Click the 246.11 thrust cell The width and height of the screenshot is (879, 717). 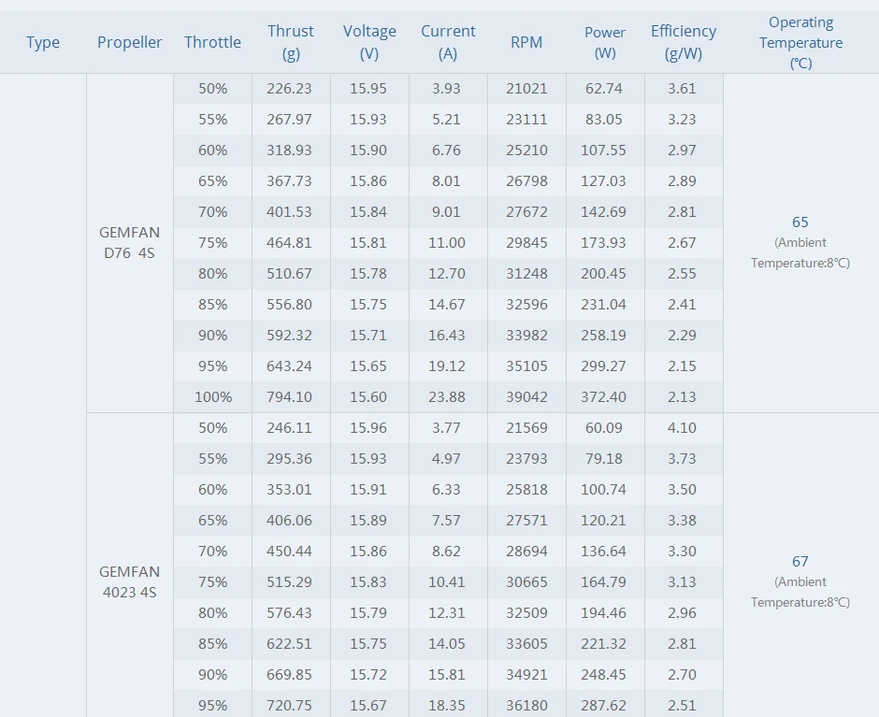tap(289, 428)
